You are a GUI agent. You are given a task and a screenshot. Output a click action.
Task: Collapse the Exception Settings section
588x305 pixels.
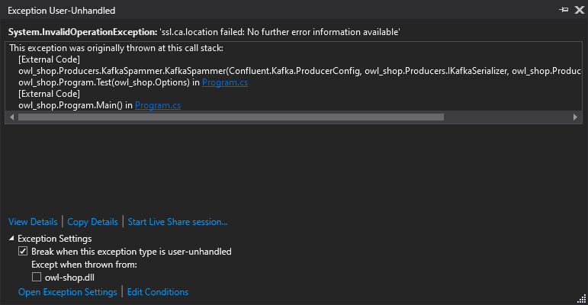(11, 238)
